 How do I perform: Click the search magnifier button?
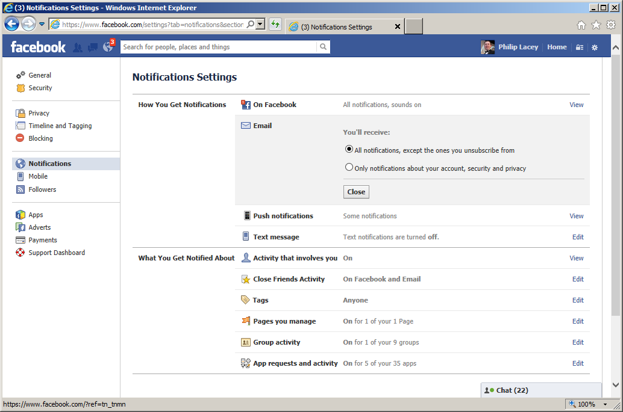click(324, 47)
